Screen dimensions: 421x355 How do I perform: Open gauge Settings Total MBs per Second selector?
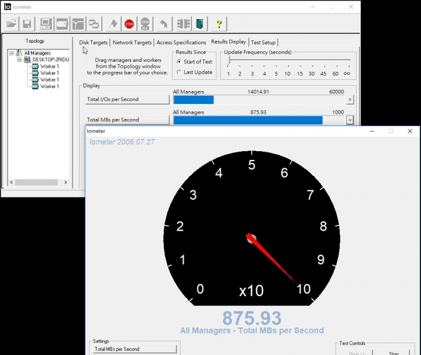[135, 349]
